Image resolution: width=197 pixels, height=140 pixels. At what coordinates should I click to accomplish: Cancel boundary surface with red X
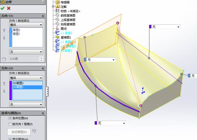9,8
